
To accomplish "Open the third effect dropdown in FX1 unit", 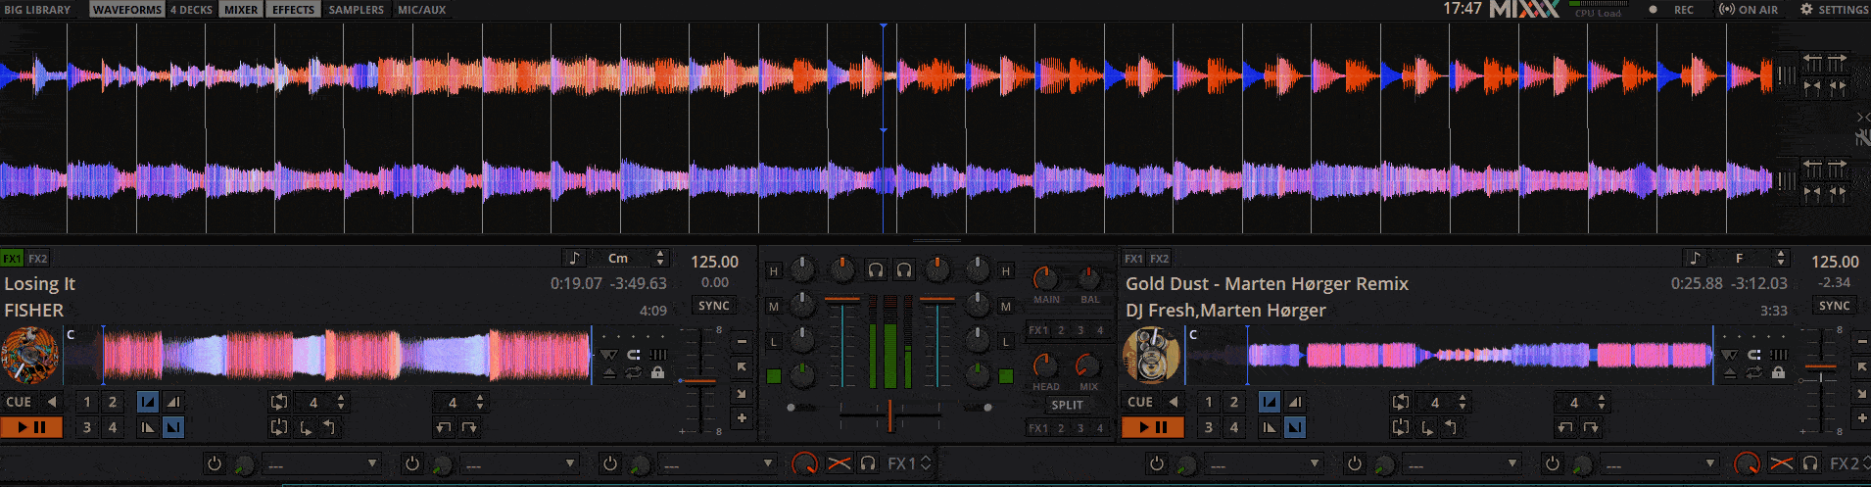I will [x=717, y=463].
